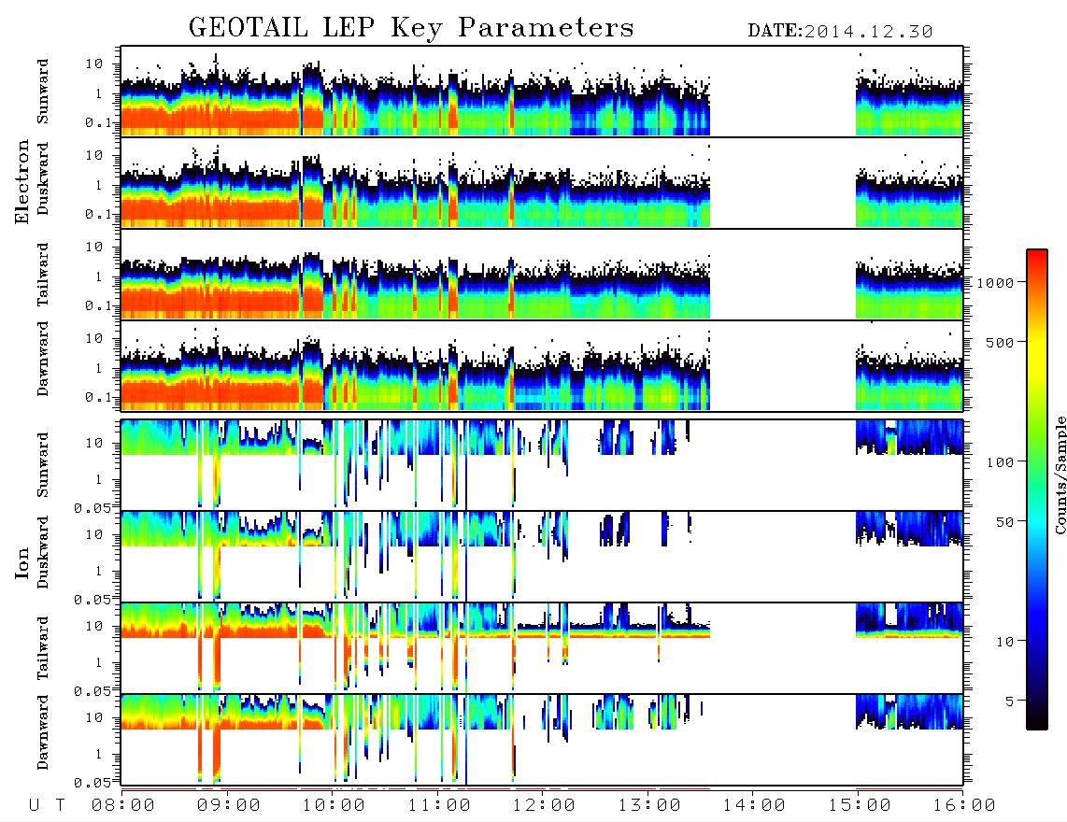
Task: Select the Ion 'Tailward' panel label
Action: (x=43, y=648)
